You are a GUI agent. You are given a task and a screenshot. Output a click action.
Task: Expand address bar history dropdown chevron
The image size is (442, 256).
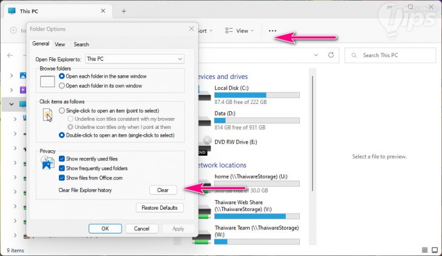(x=316, y=55)
